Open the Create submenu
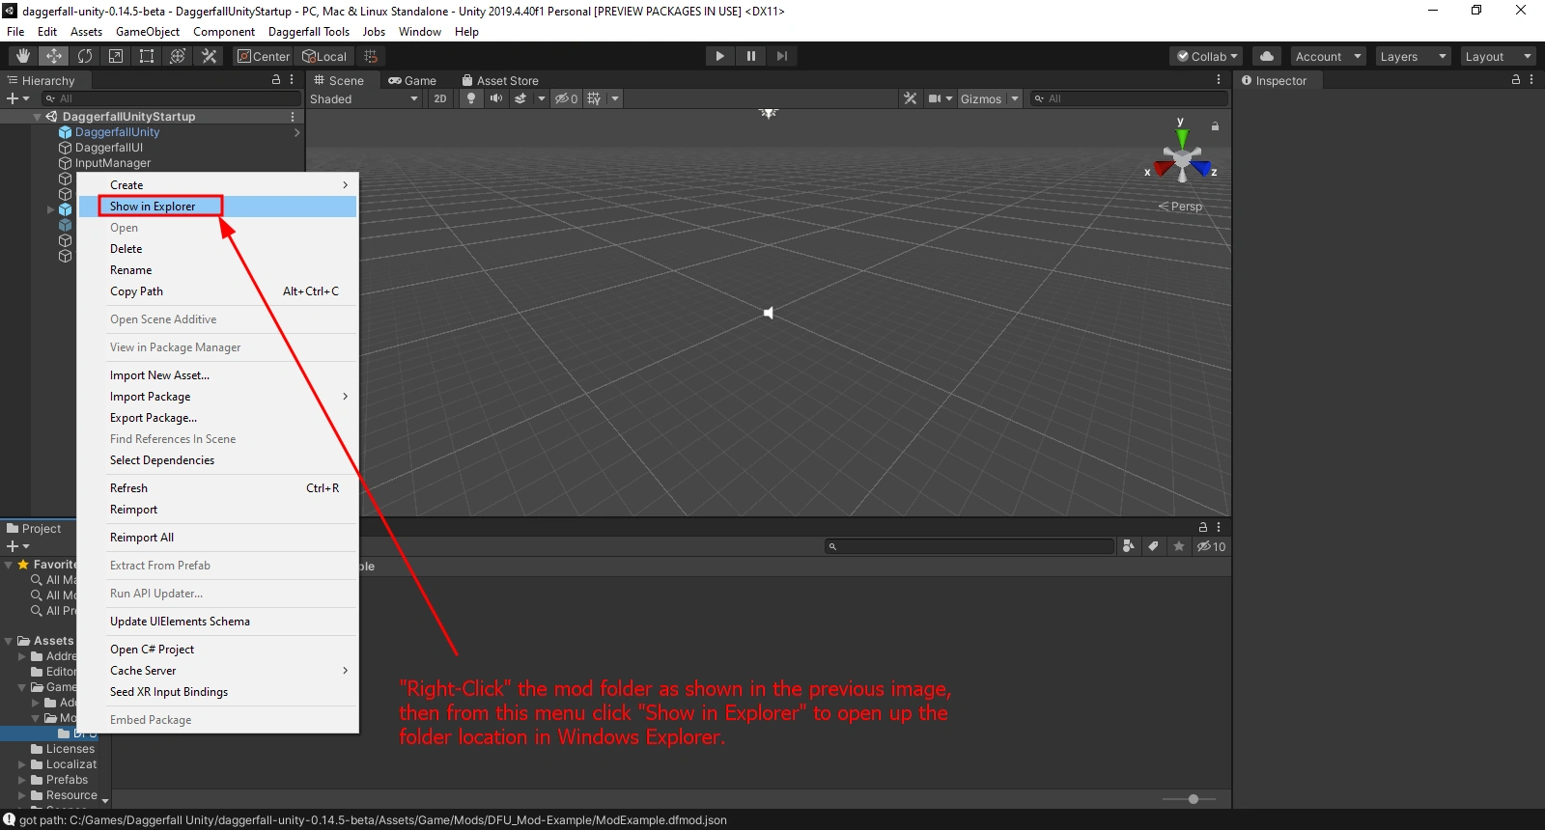Screen dimensions: 1545x830 tap(218, 185)
